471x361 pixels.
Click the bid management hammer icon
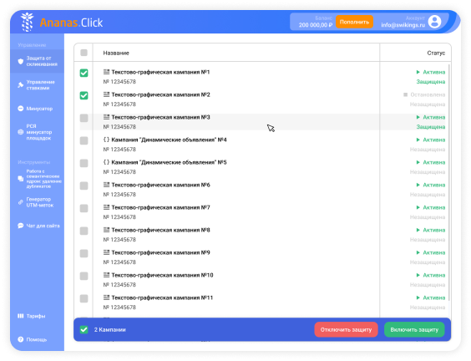point(20,84)
